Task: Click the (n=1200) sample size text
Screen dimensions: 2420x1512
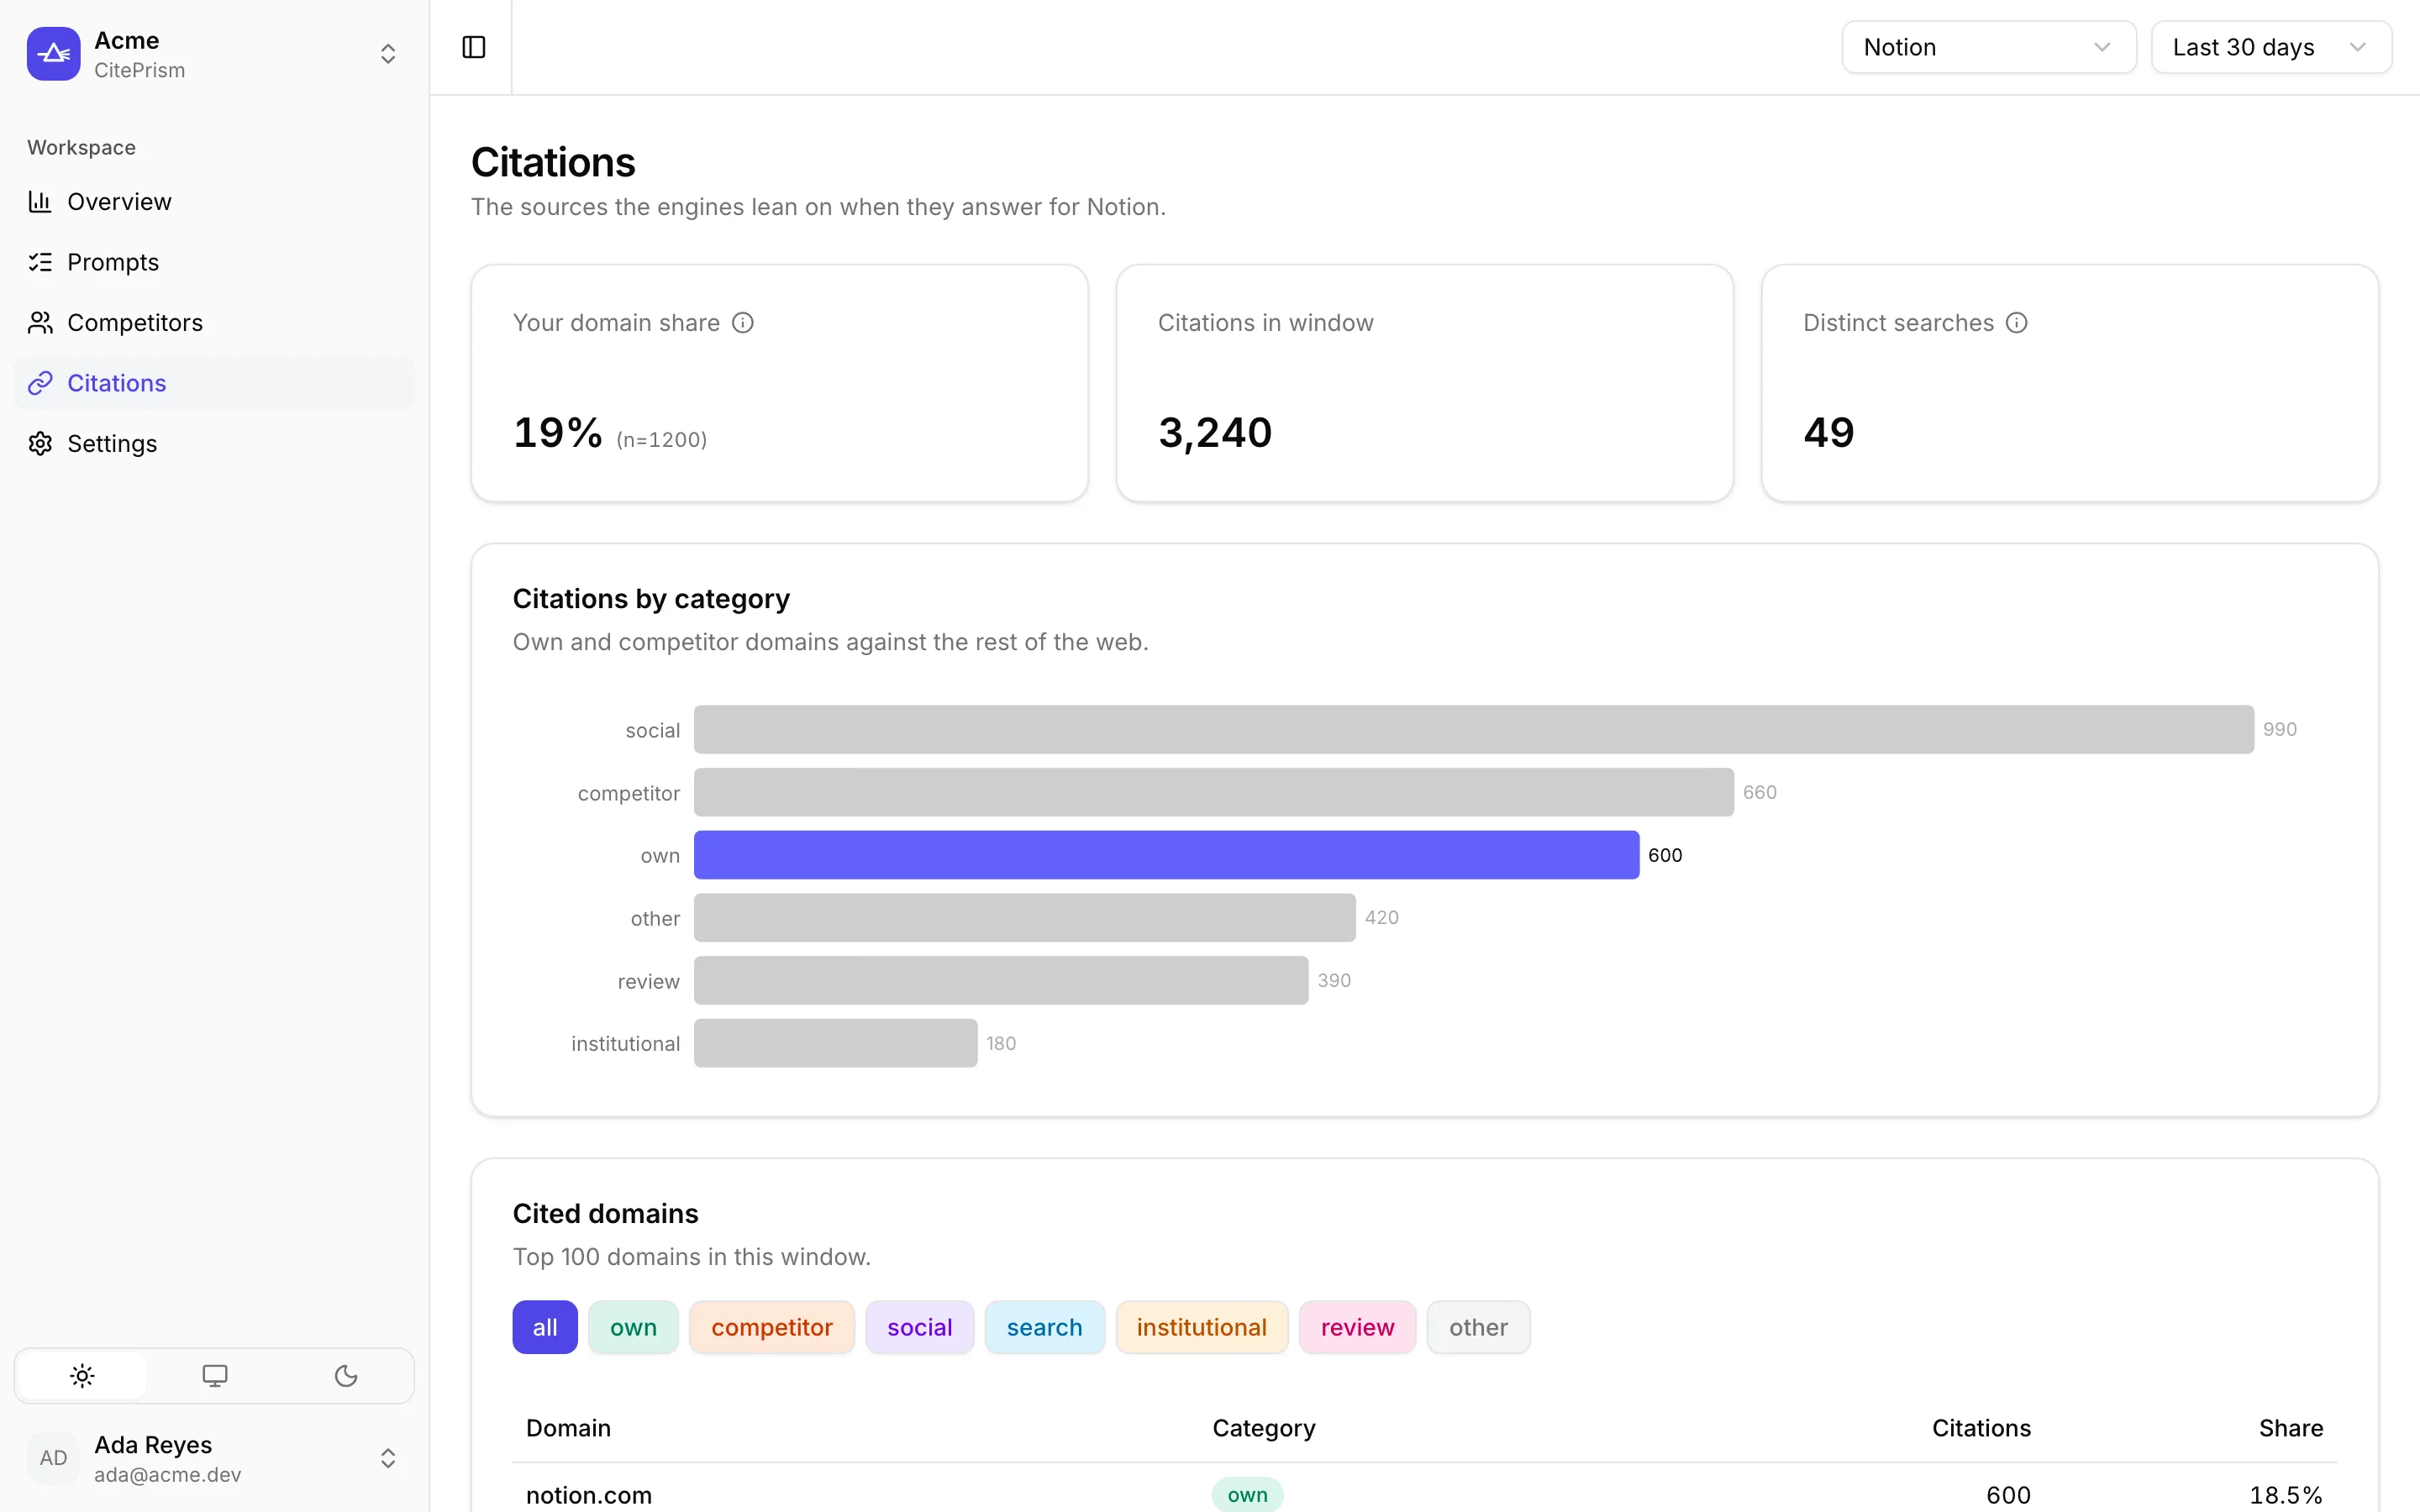Action: tap(662, 440)
